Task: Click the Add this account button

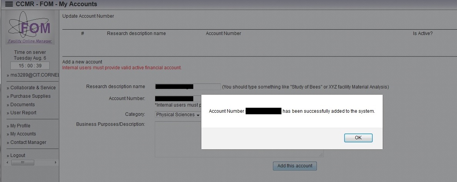Action: pyautogui.click(x=295, y=166)
